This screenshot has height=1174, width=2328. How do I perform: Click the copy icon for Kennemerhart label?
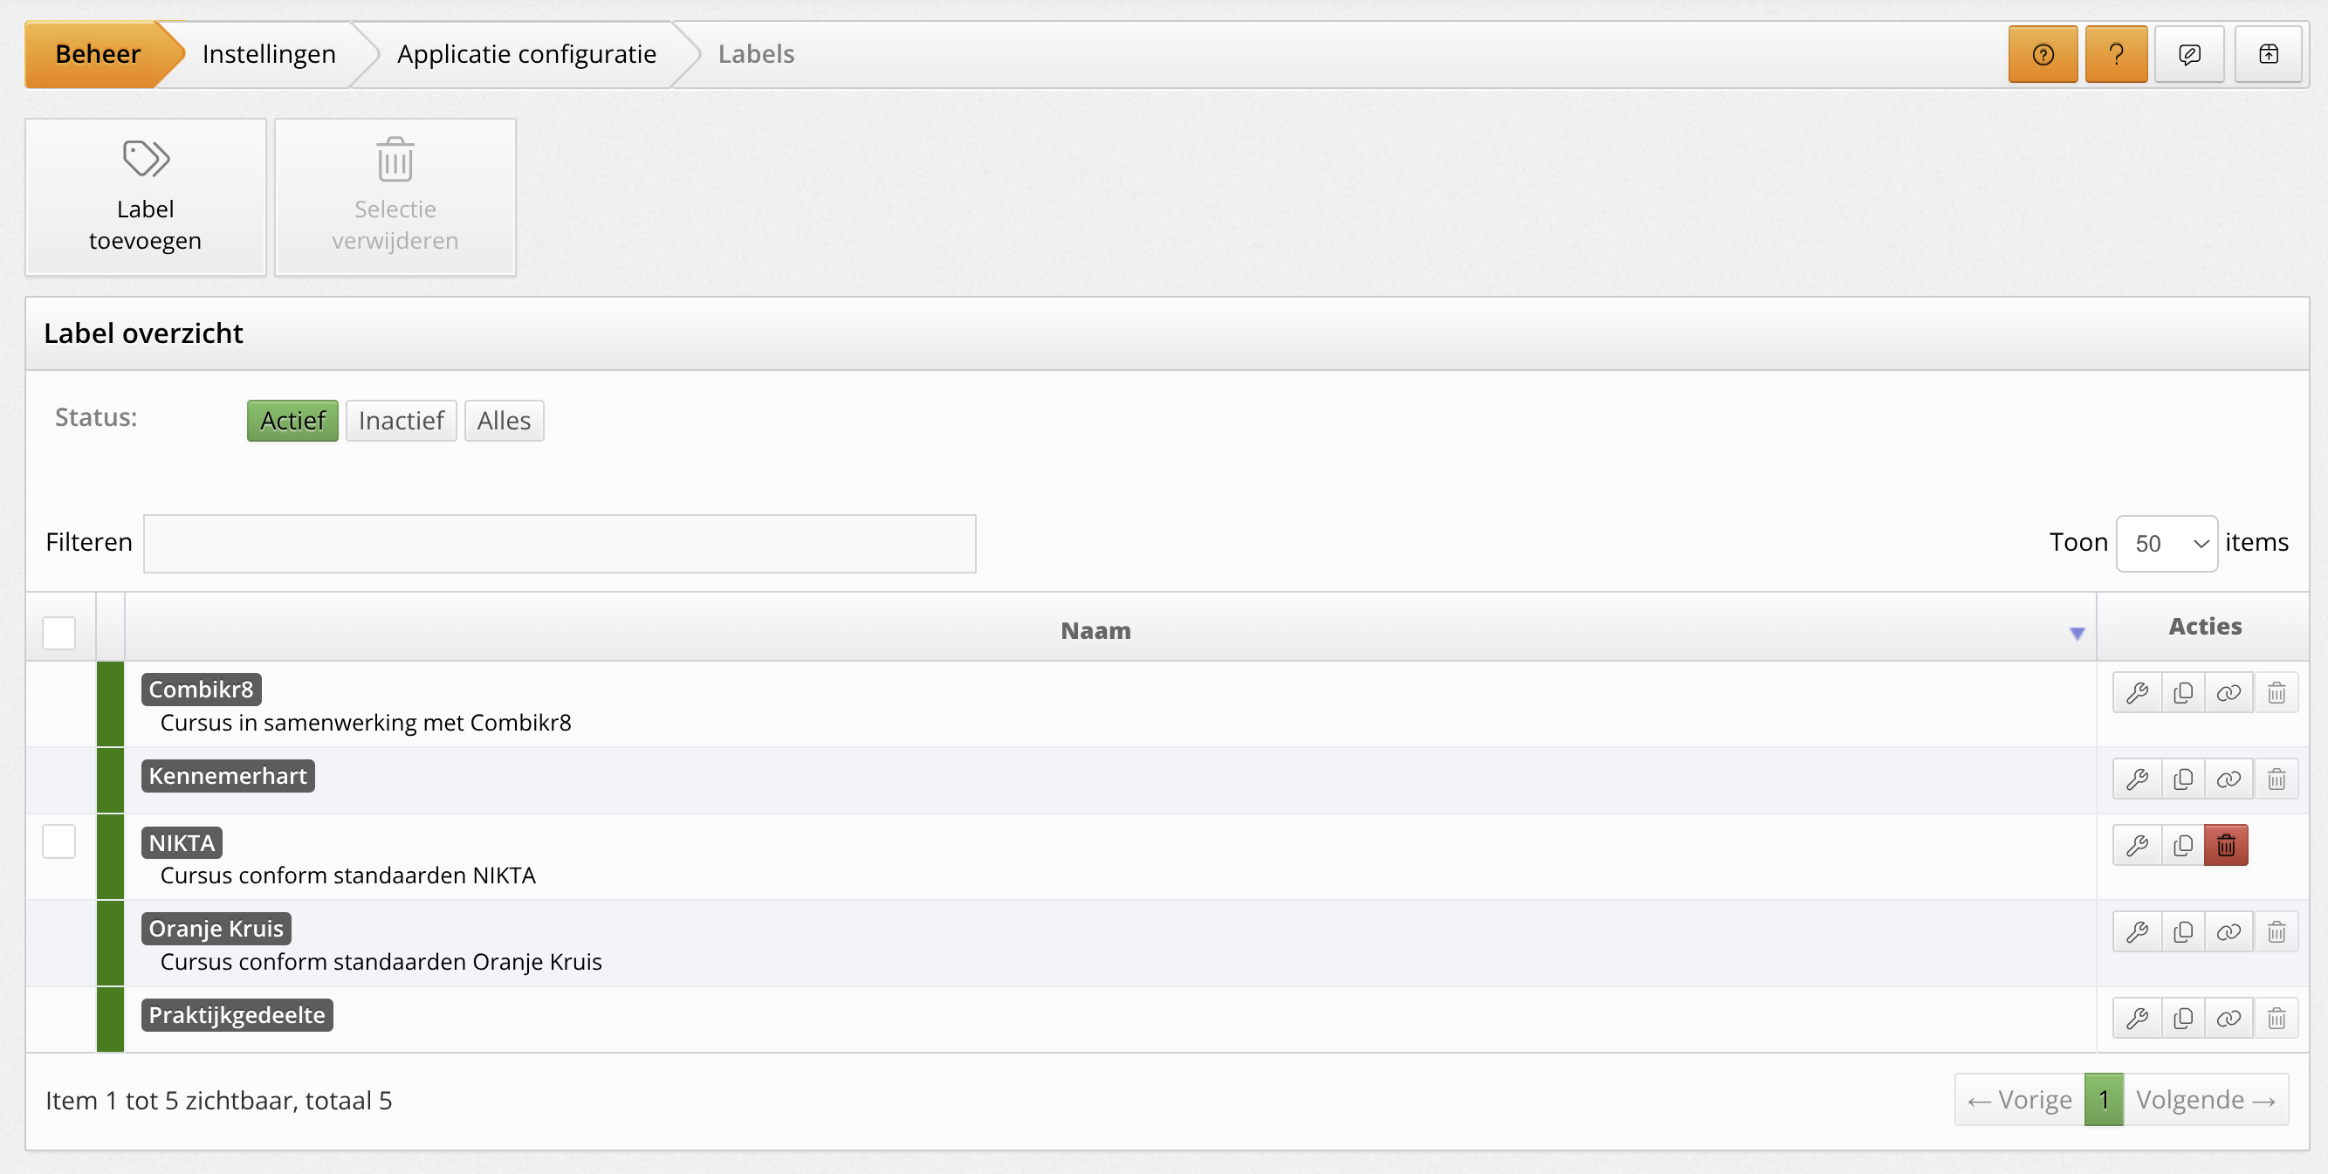[x=2182, y=779]
